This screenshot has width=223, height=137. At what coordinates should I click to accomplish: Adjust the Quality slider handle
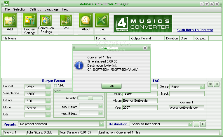coord(90,98)
